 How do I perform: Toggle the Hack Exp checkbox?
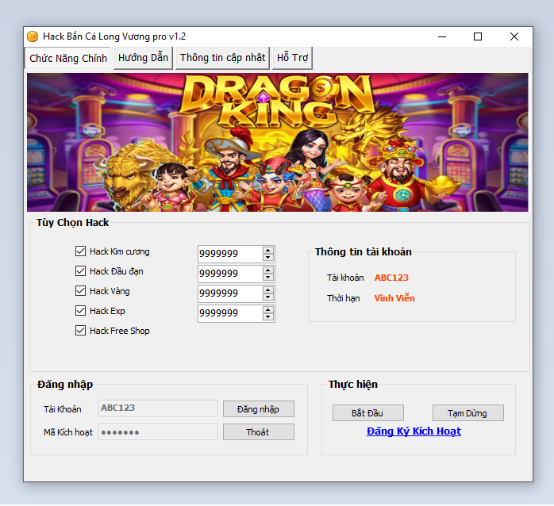tap(80, 311)
